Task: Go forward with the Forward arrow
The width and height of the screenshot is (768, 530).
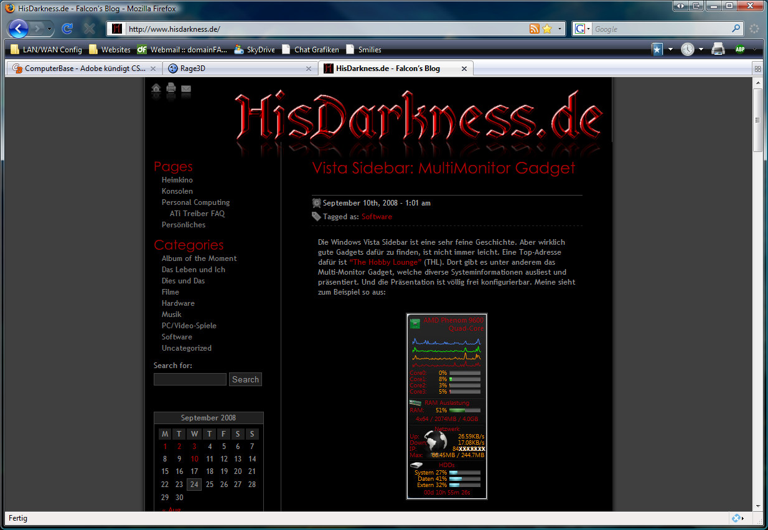Action: pos(37,29)
